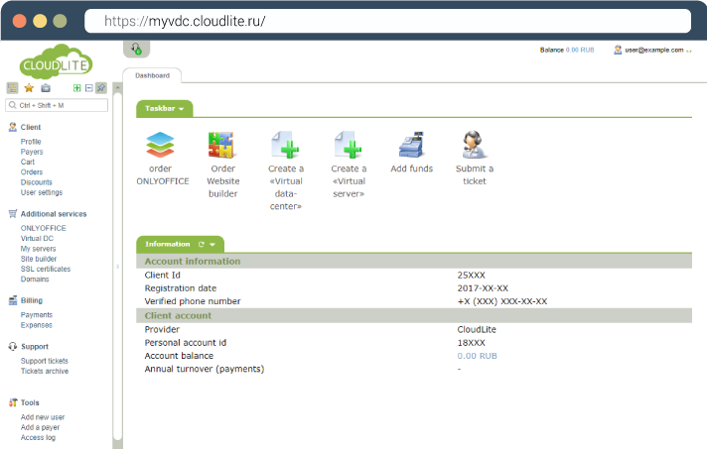Expand all menu sections with green plus icon
The width and height of the screenshot is (707, 449).
point(77,88)
